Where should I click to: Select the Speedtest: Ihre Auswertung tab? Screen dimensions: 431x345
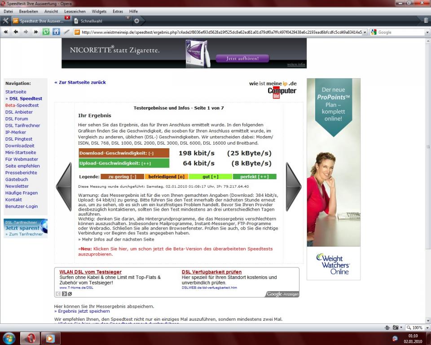click(41, 21)
